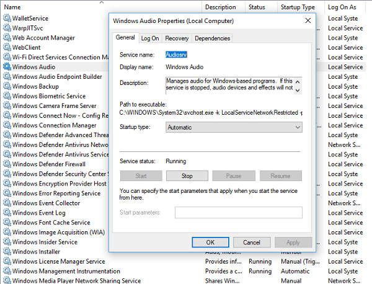Viewport: 372px width, 284px height.
Task: Switch to the General tab
Action: click(x=125, y=37)
